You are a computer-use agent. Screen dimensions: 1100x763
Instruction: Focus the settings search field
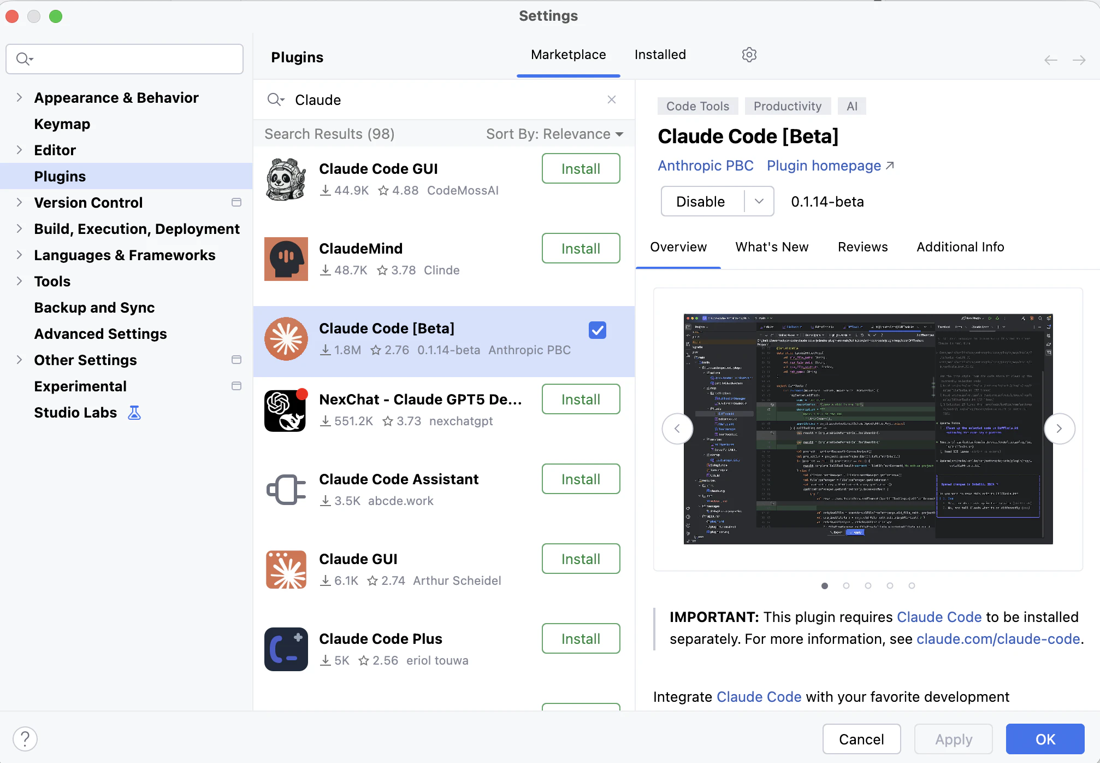125,59
